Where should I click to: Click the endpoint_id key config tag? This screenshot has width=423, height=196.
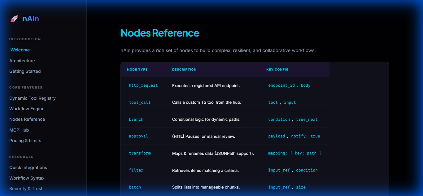coord(281,85)
